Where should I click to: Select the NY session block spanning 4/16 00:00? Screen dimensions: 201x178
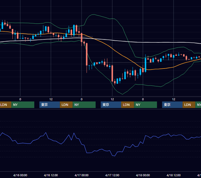click(x=23, y=105)
